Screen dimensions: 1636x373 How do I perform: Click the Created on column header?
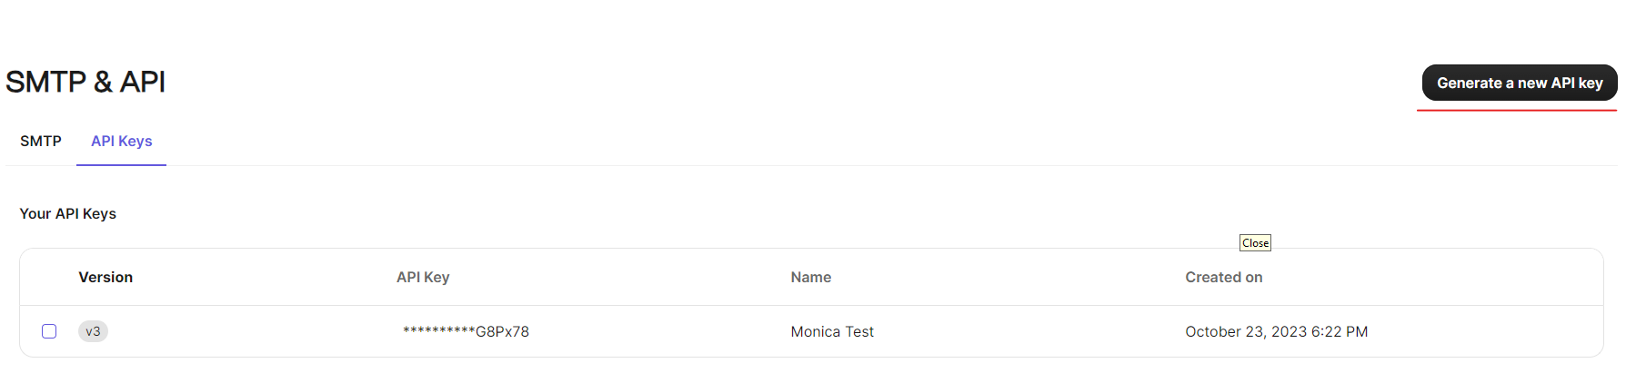(1224, 277)
